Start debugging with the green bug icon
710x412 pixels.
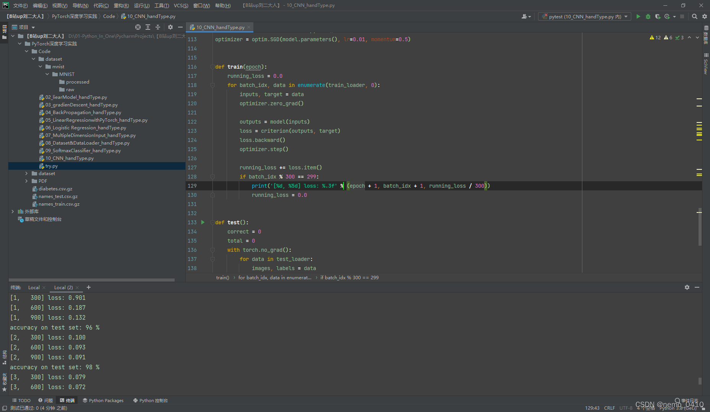[648, 16]
